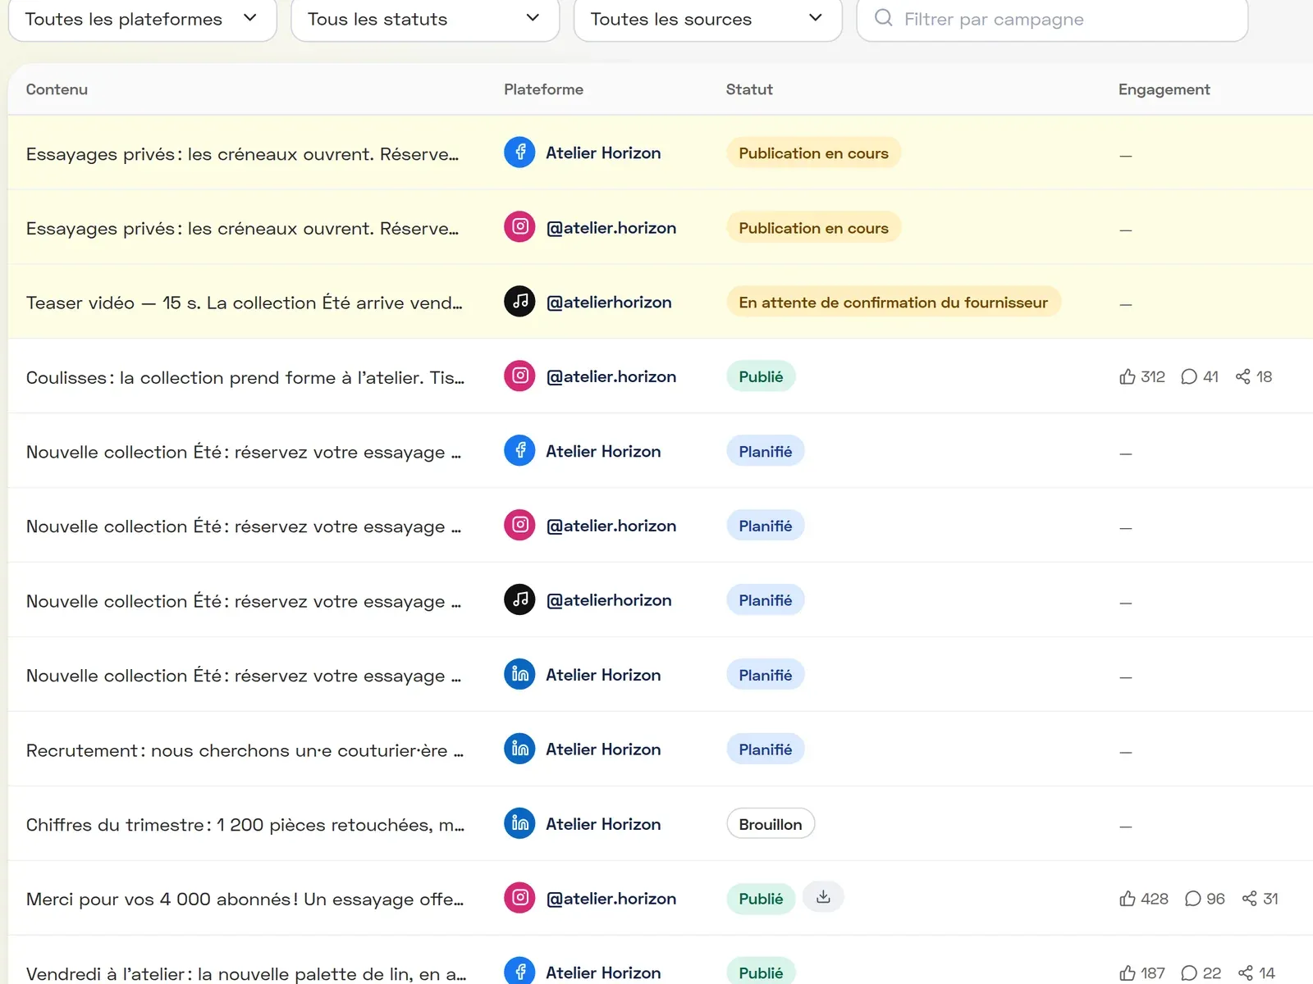Click the thumbs-up icon showing 428
Screen dimensions: 1313x984
tap(1128, 899)
